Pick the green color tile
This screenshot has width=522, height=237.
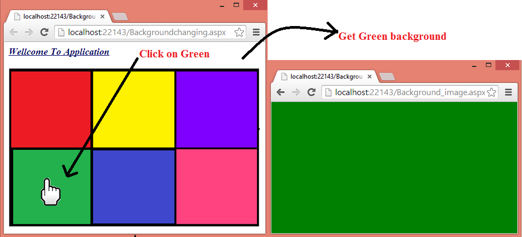52,187
